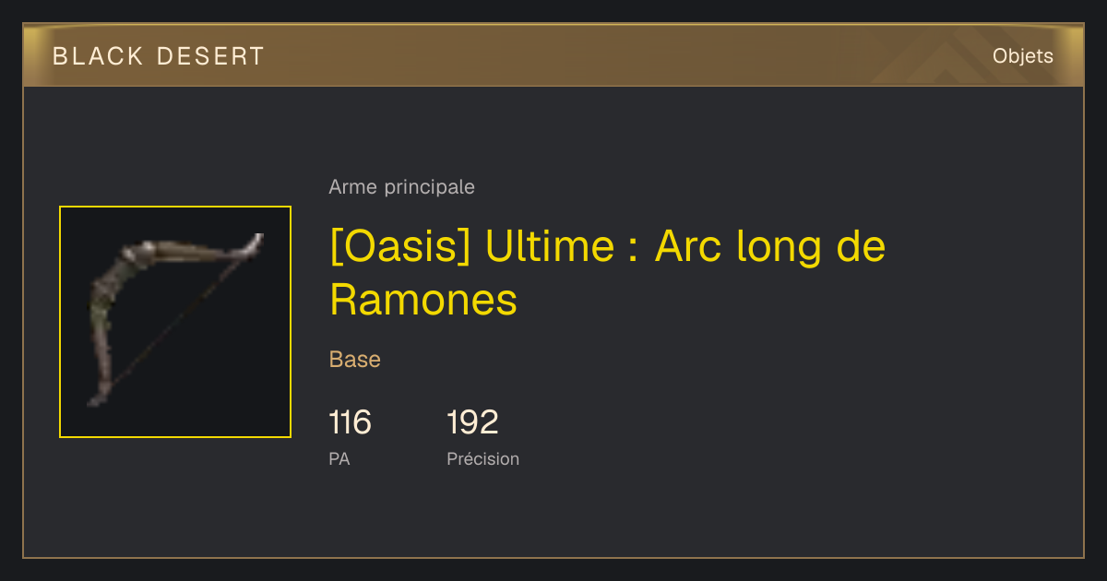Image resolution: width=1107 pixels, height=581 pixels.
Task: Click the bow's lower grip end
Action: [96, 397]
